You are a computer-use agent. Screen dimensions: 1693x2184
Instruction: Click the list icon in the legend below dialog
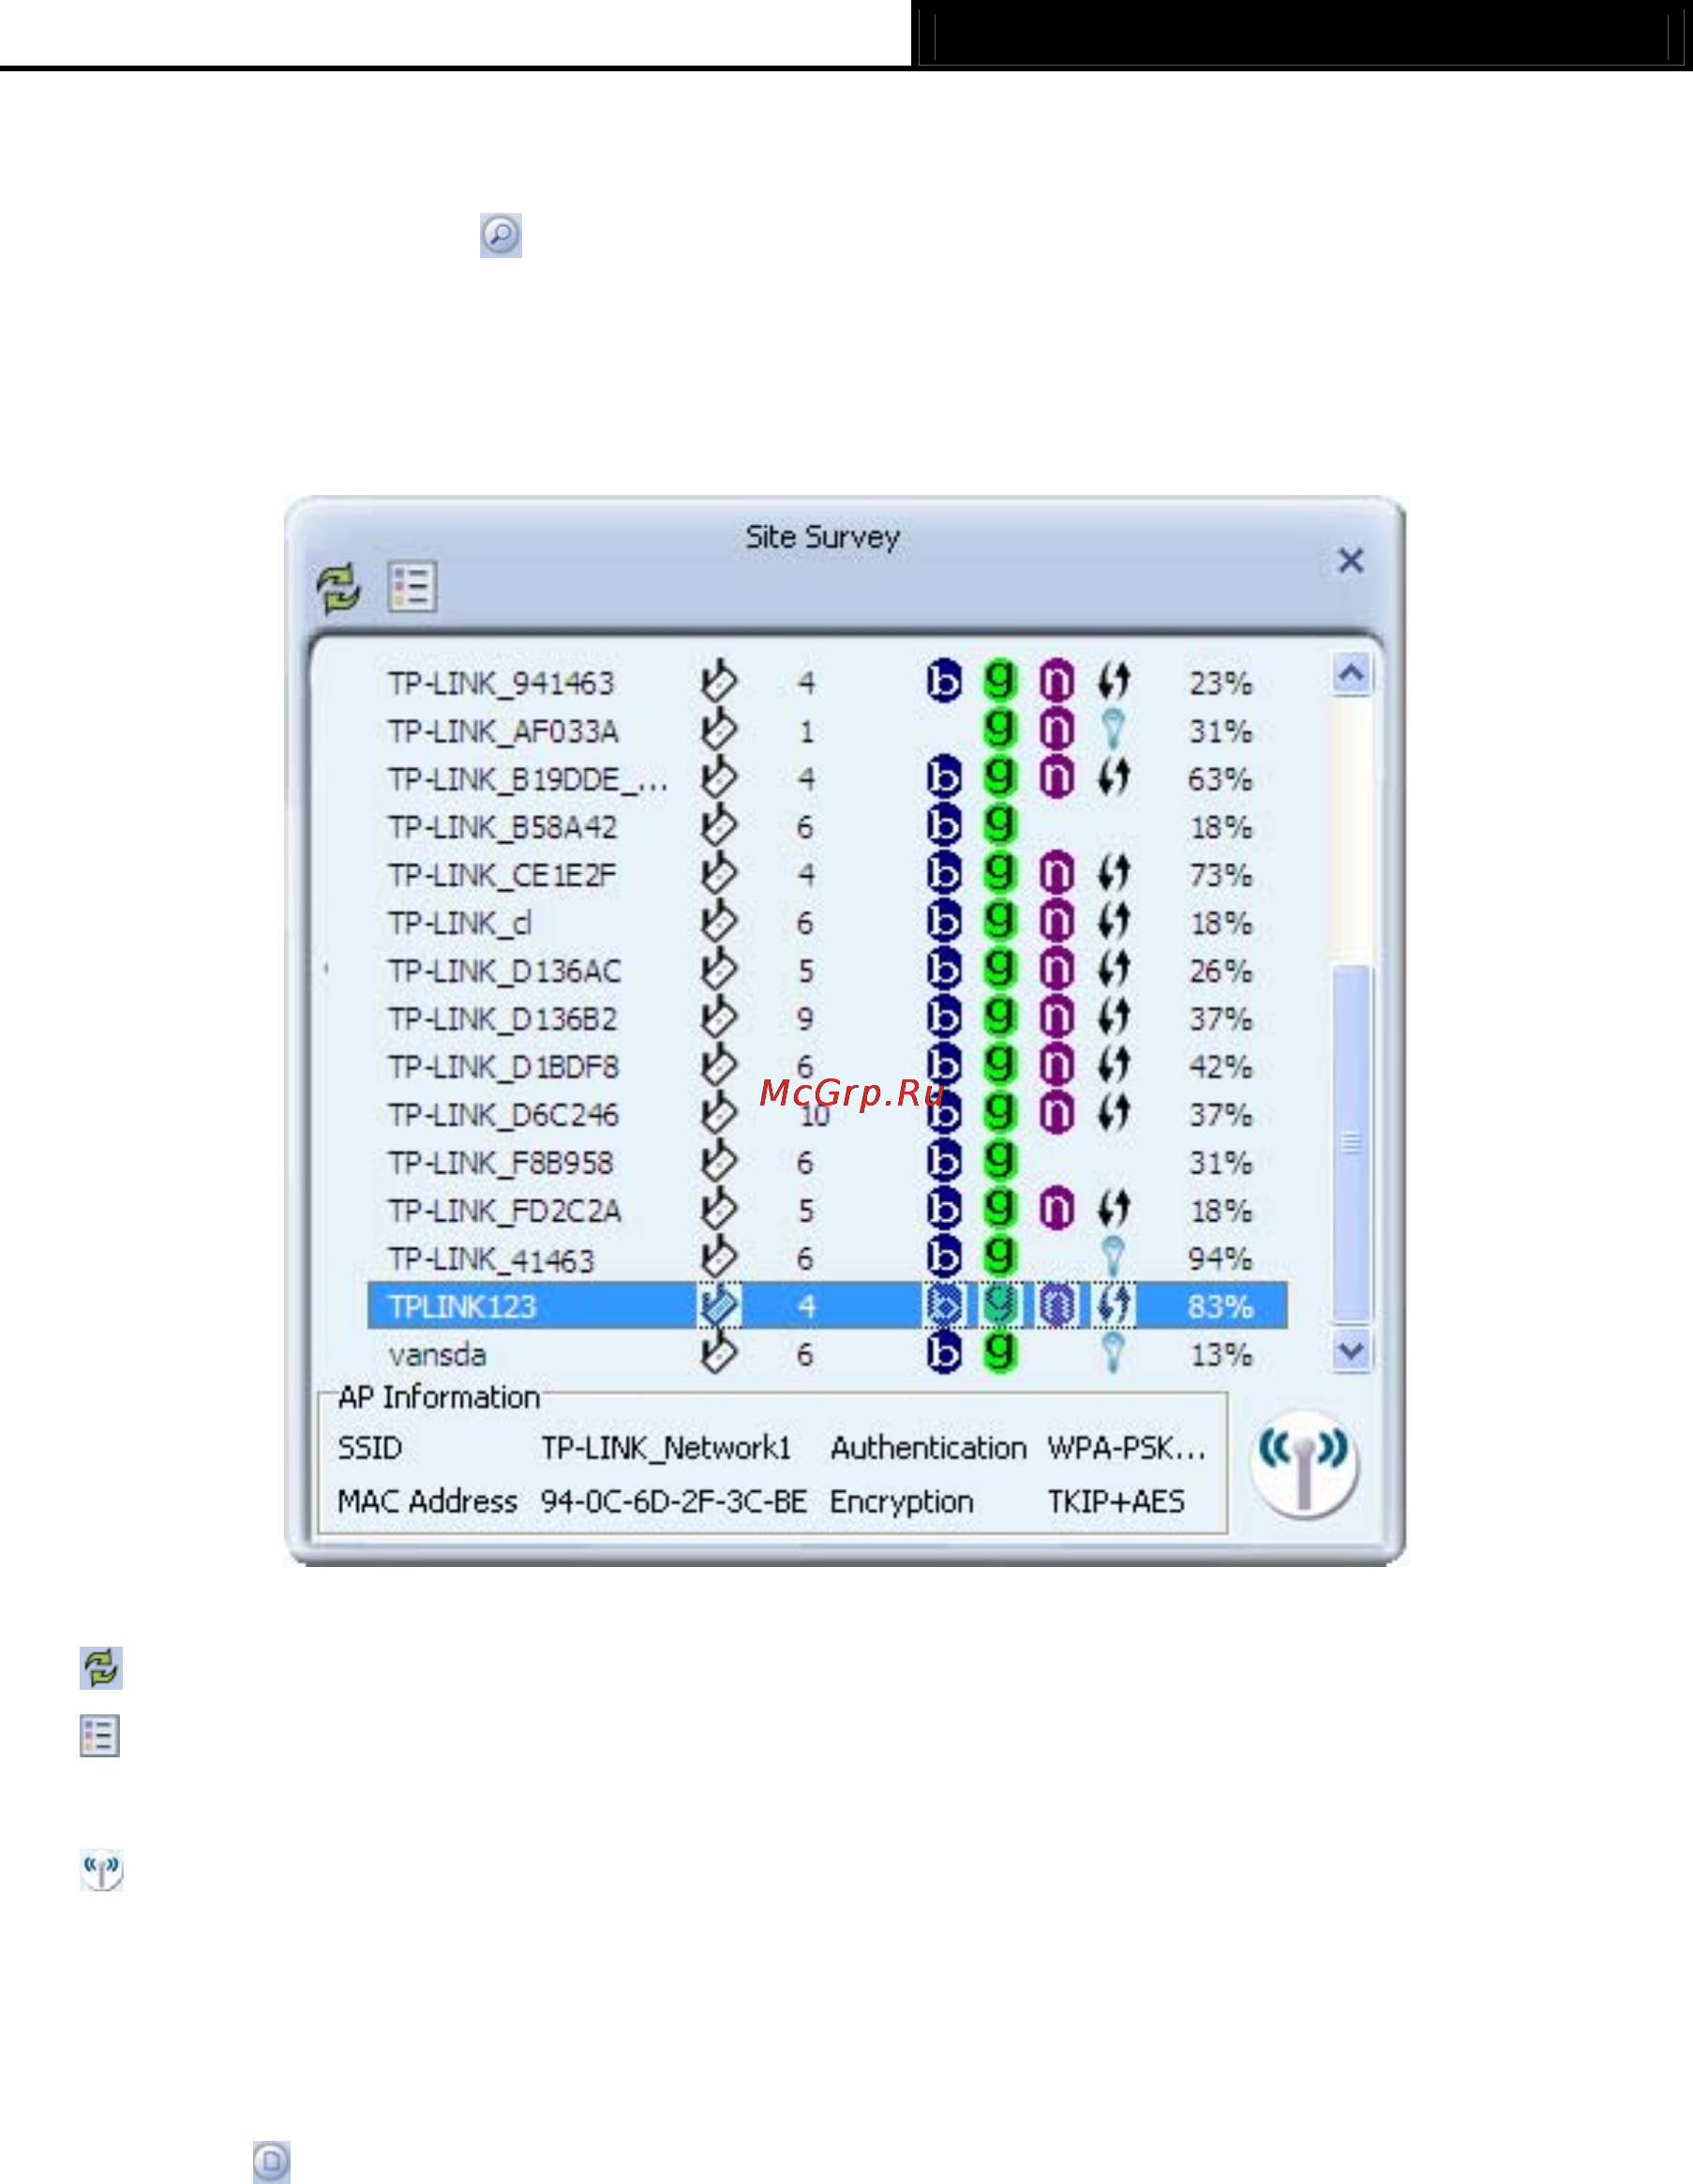pyautogui.click(x=100, y=1735)
